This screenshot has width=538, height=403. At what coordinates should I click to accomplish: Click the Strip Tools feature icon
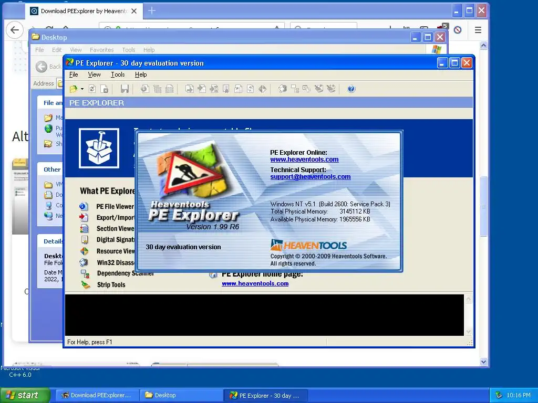click(86, 285)
